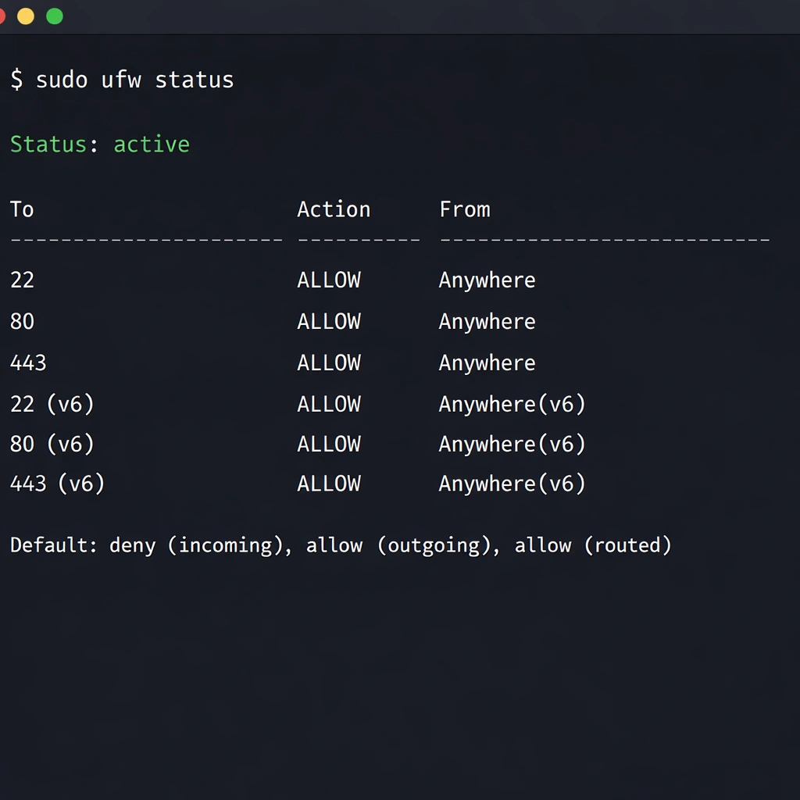This screenshot has height=800, width=800.
Task: Click the green maximize window button
Action: click(x=55, y=16)
